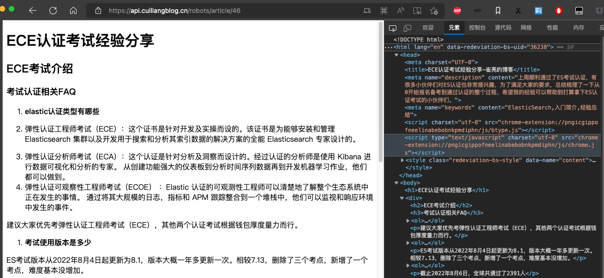Select the <h1>ECE认证考试经验分享 node
Image resolution: width=604 pixels, height=278 pixels.
point(447,190)
